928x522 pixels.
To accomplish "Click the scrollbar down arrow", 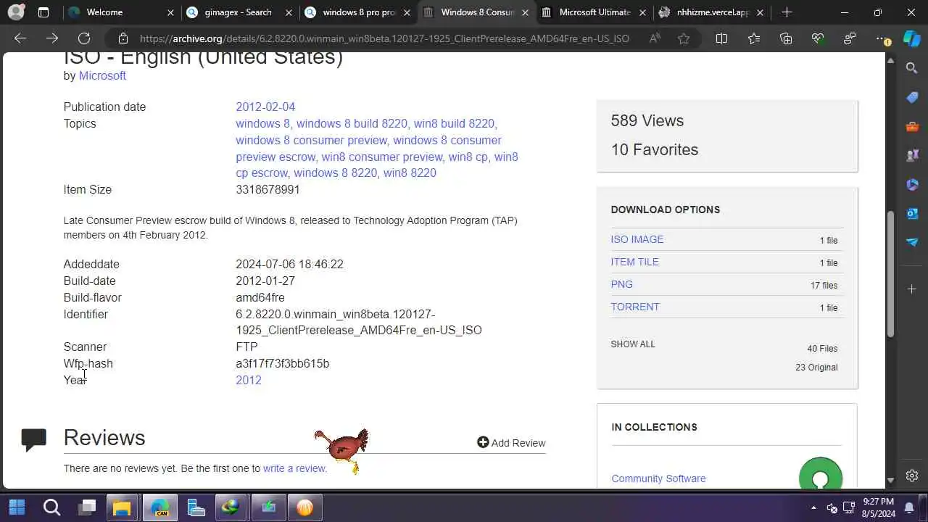I will point(891,481).
